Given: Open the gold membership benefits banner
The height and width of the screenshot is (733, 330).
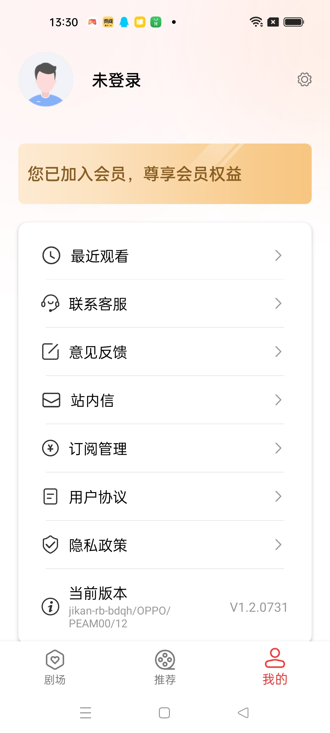Looking at the screenshot, I should coord(165,174).
